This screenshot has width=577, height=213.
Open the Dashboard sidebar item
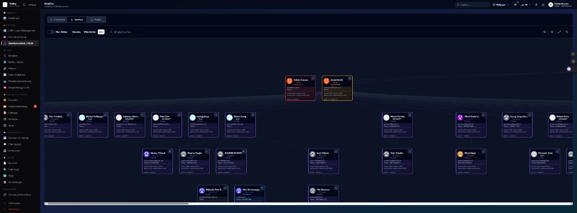(20, 18)
